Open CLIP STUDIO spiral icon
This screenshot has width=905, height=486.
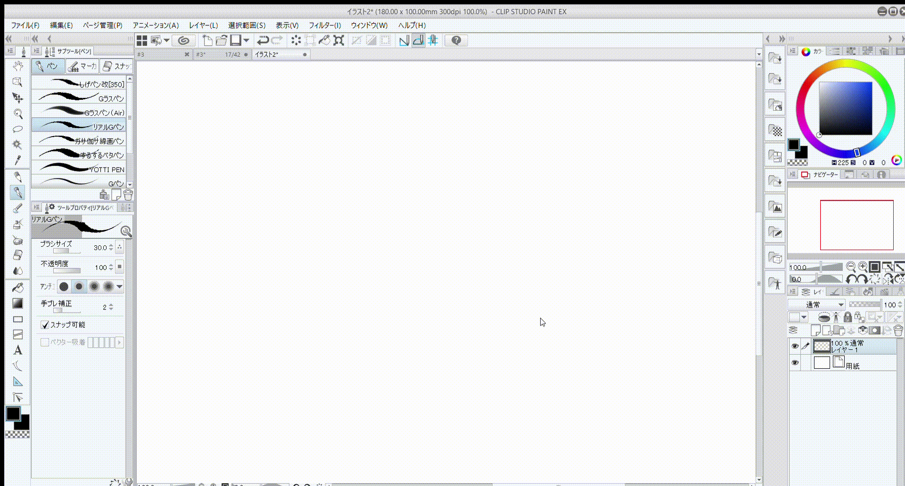pos(183,40)
